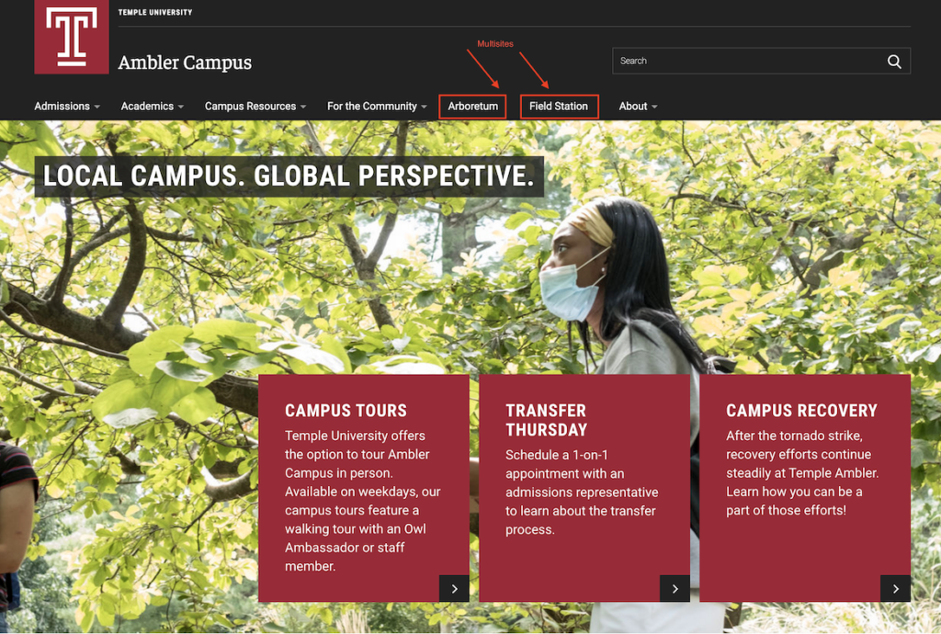Expand the Admissions dropdown menu
941x634 pixels.
[67, 107]
